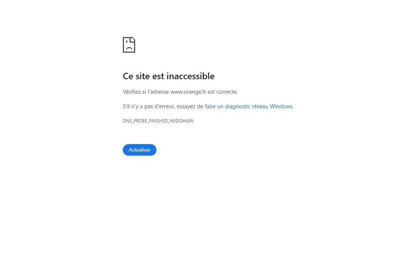Click the www.orange.fr address text
Viewport: 420px width, 258px height.
[188, 92]
